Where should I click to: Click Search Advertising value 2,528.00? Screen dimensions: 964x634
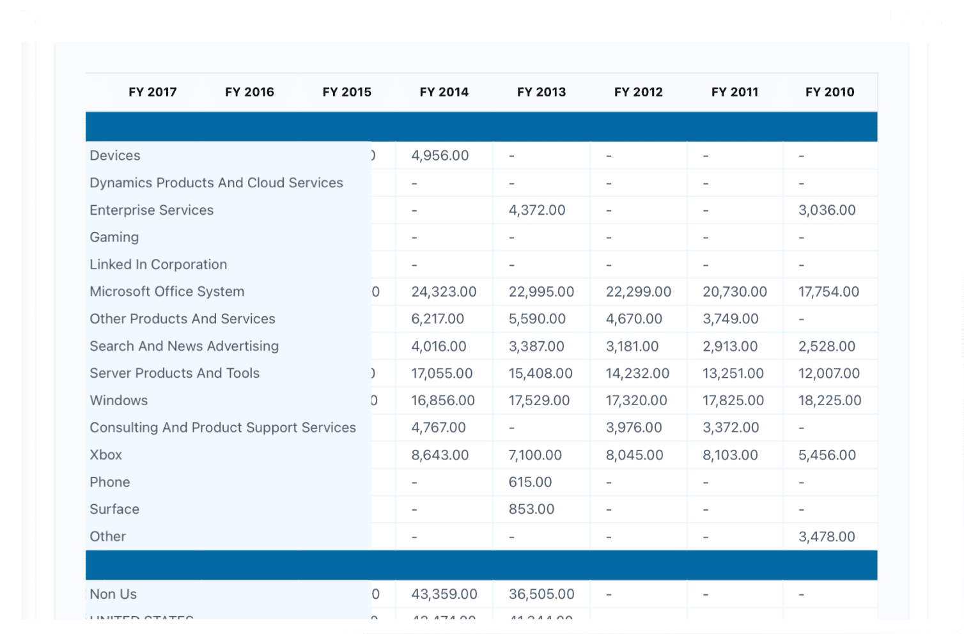[827, 346]
